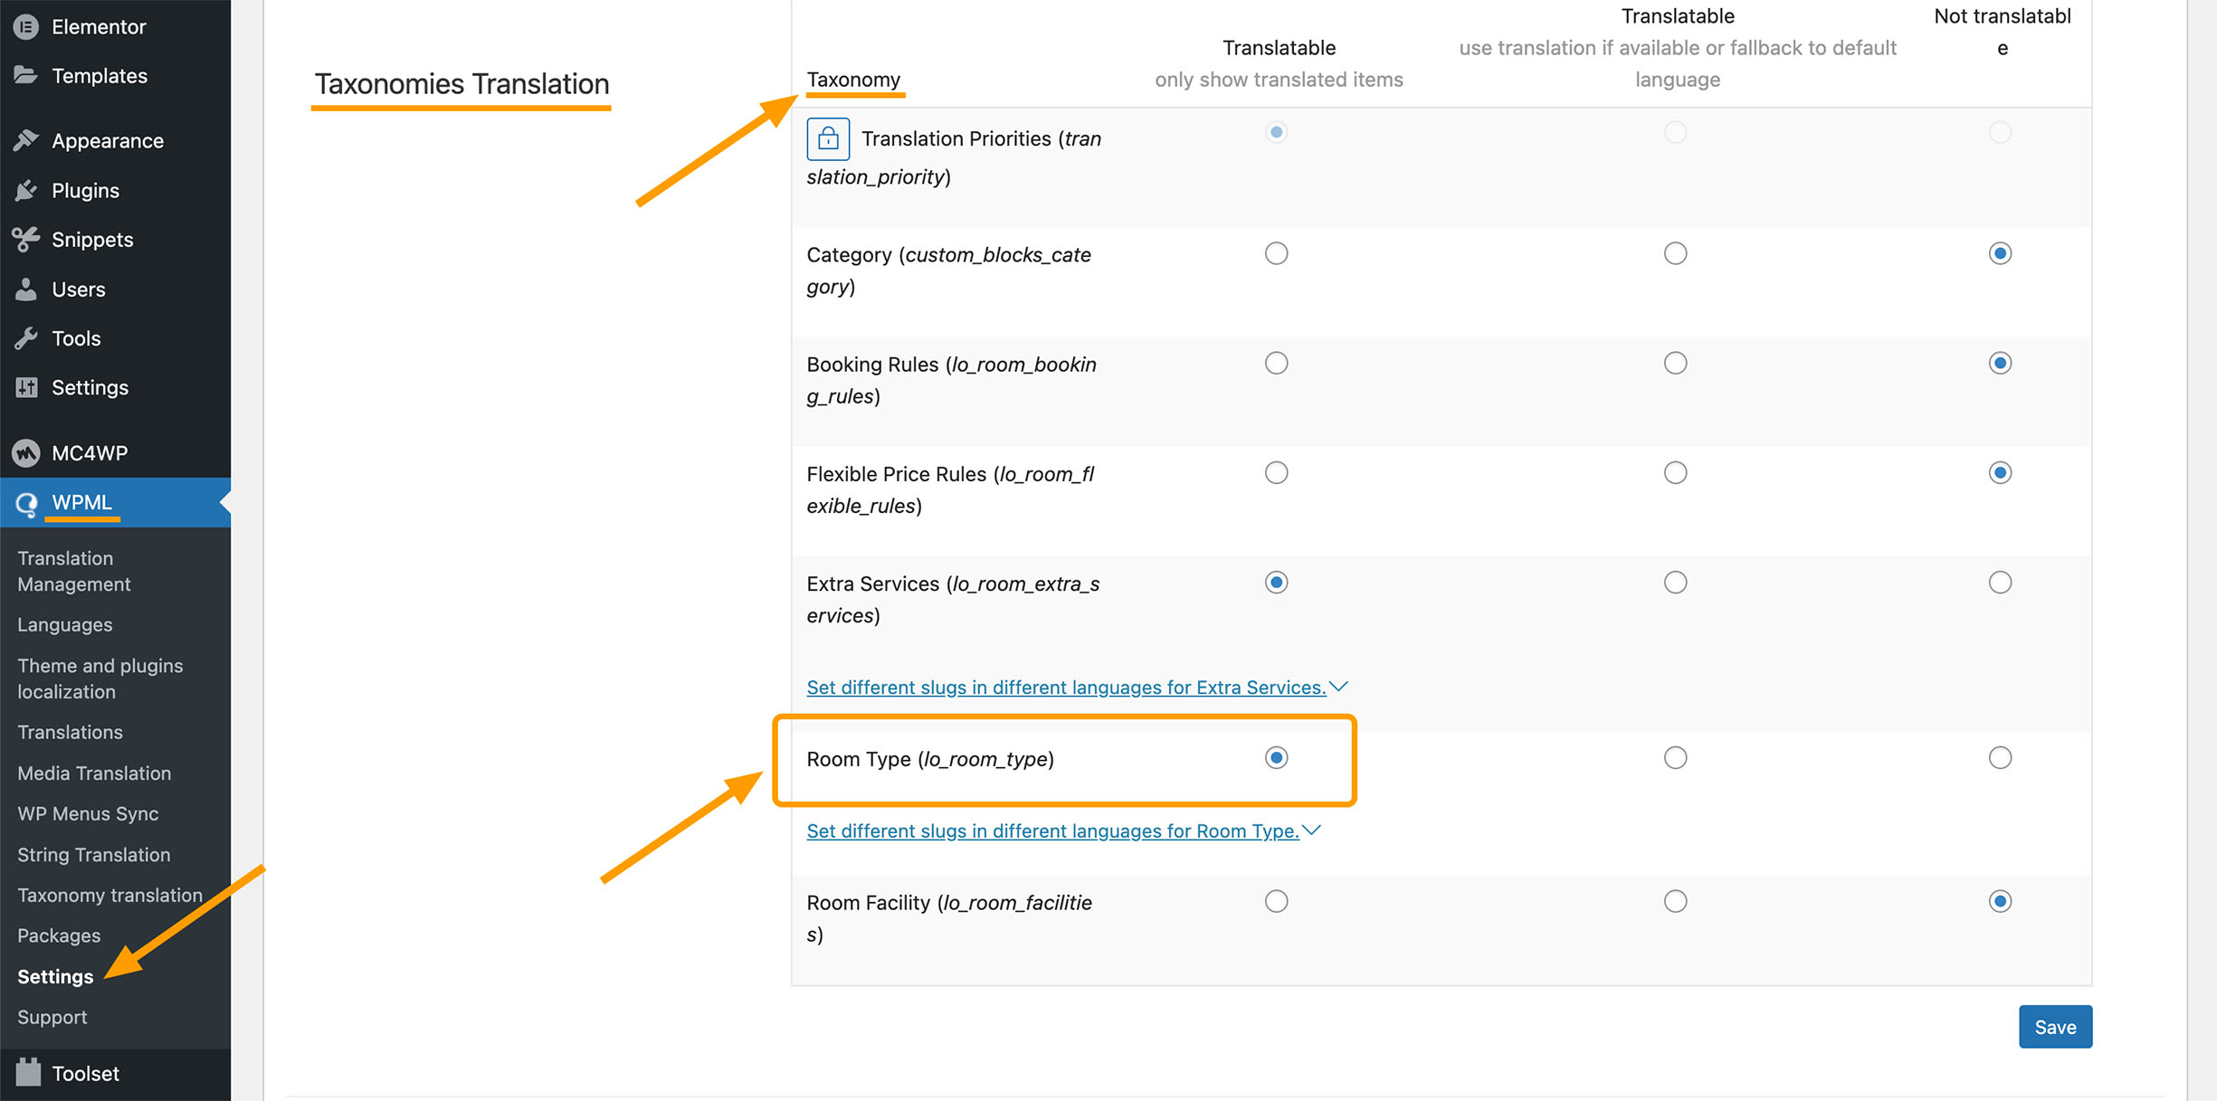Click the MC4WP mailchimp icon
The height and width of the screenshot is (1101, 2217).
[26, 452]
